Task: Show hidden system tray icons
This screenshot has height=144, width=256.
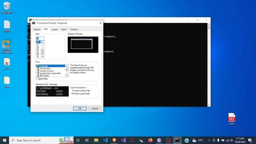Action: click(209, 140)
